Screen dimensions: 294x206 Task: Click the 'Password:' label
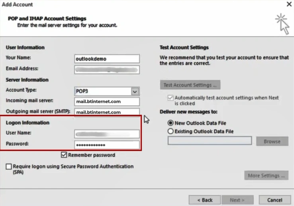click(17, 144)
